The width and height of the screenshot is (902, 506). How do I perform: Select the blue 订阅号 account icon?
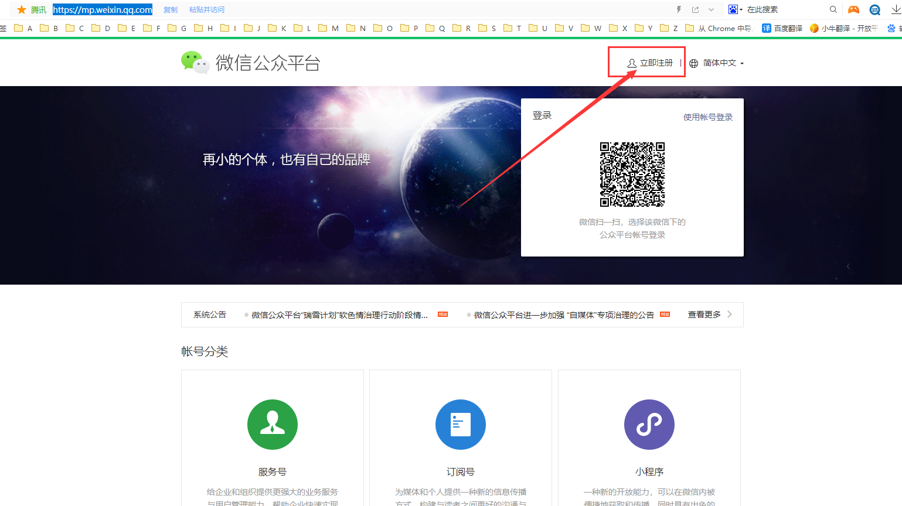pos(461,425)
